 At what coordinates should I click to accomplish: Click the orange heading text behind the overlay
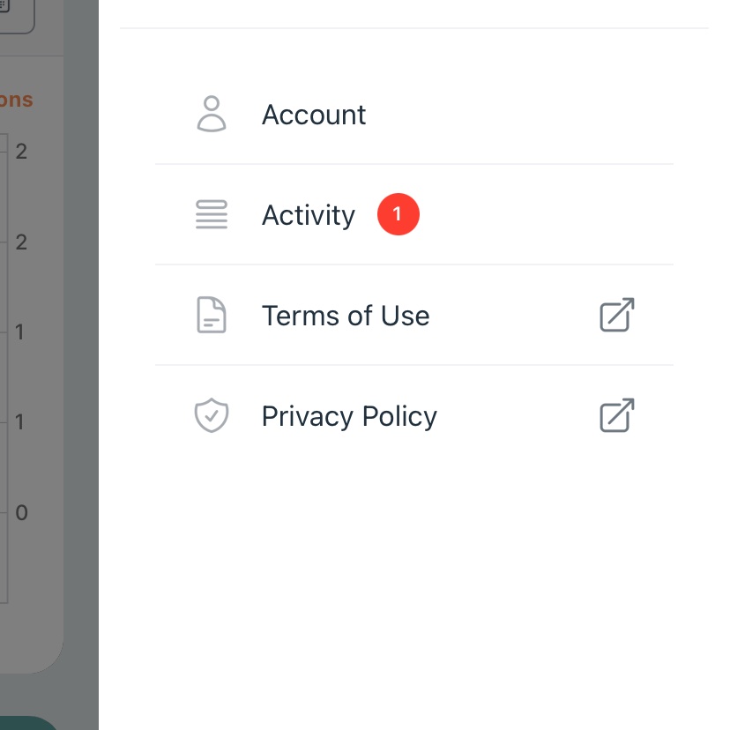point(16,100)
